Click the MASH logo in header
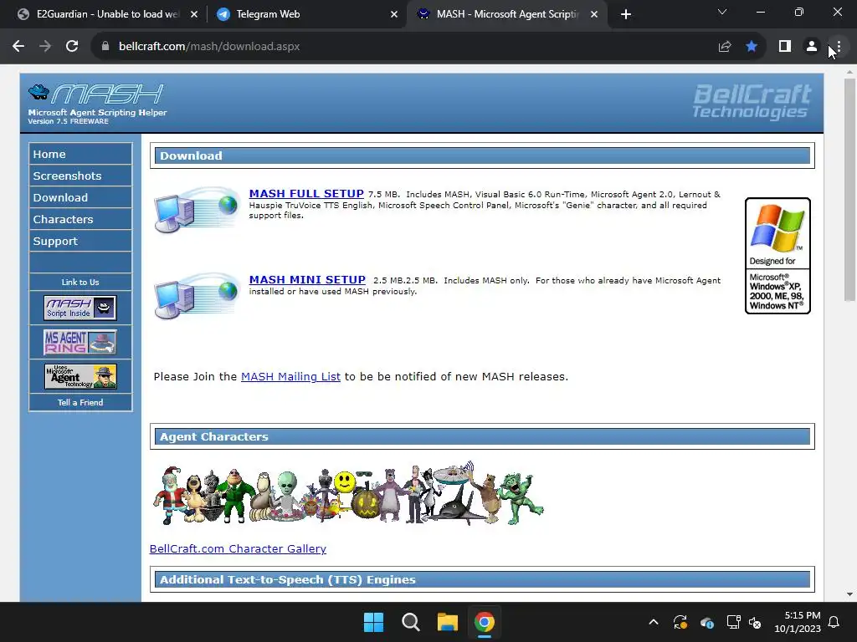The width and height of the screenshot is (857, 642). coord(97,103)
